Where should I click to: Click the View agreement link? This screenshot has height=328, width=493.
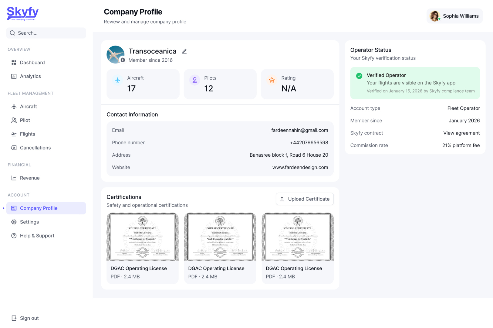[x=461, y=133]
